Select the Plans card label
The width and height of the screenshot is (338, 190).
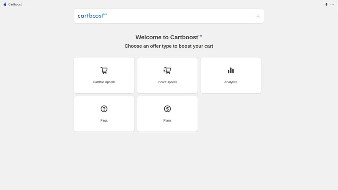pos(167,120)
